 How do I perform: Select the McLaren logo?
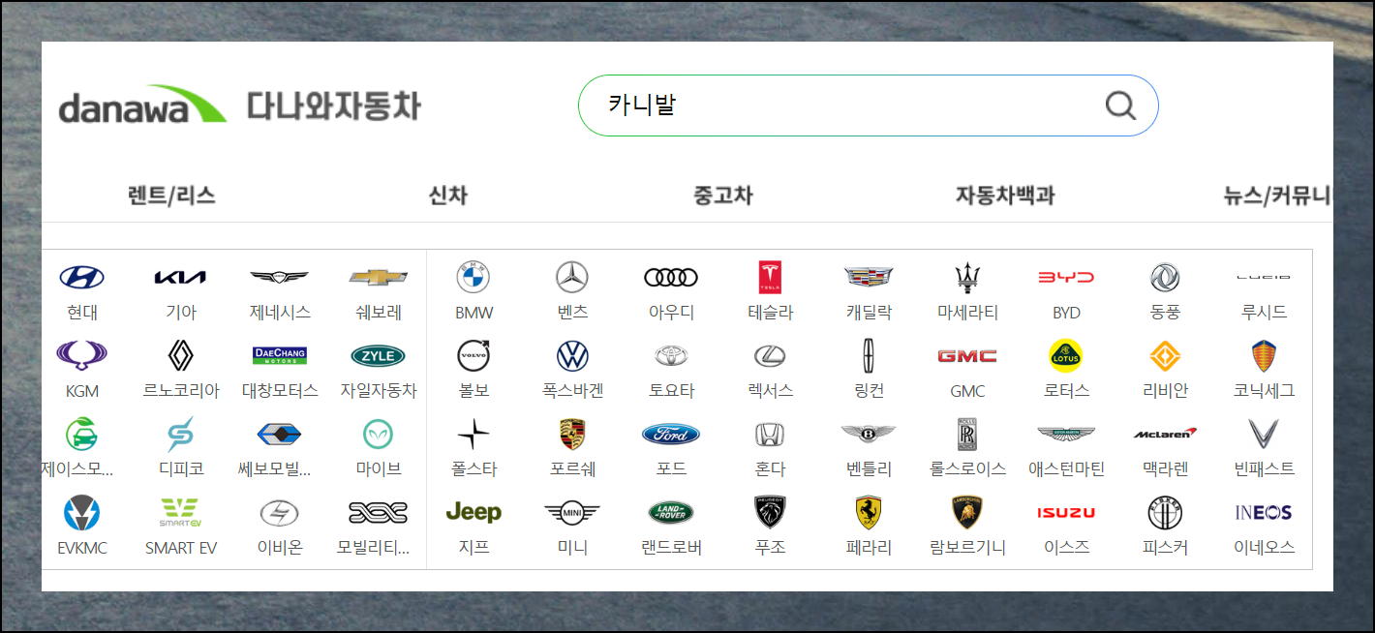pyautogui.click(x=1165, y=434)
